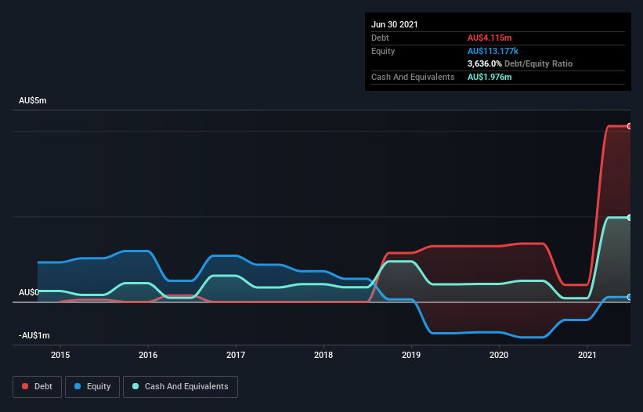
Task: Select the red Debt endpoint marker
Action: 630,126
